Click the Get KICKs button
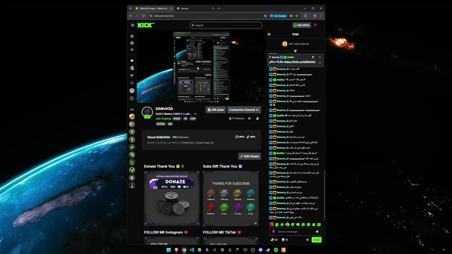Screen dimensions: 452x254 (302, 25)
